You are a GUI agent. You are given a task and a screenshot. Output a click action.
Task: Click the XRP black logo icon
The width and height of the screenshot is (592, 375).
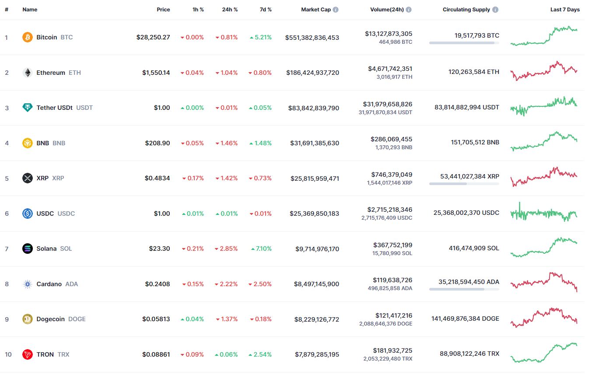tap(28, 178)
